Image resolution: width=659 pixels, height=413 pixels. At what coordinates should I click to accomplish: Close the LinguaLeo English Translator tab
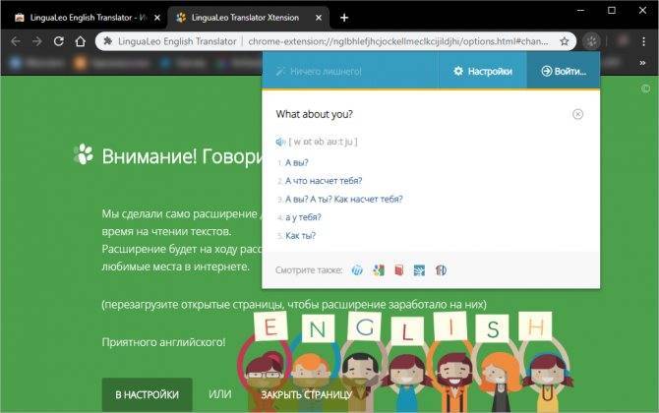(156, 18)
